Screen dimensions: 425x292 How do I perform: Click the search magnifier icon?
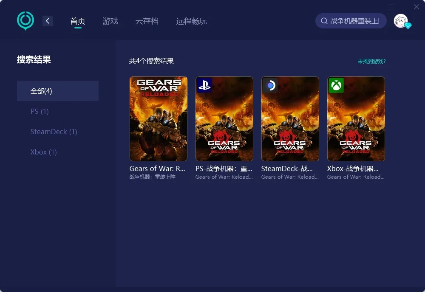[x=324, y=21]
